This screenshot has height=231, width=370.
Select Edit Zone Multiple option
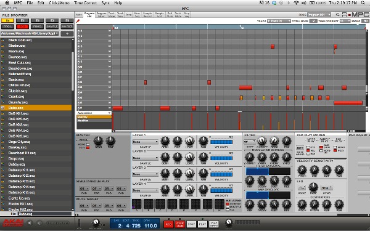[228, 207]
